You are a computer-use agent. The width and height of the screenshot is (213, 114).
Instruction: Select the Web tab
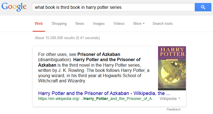point(39,23)
